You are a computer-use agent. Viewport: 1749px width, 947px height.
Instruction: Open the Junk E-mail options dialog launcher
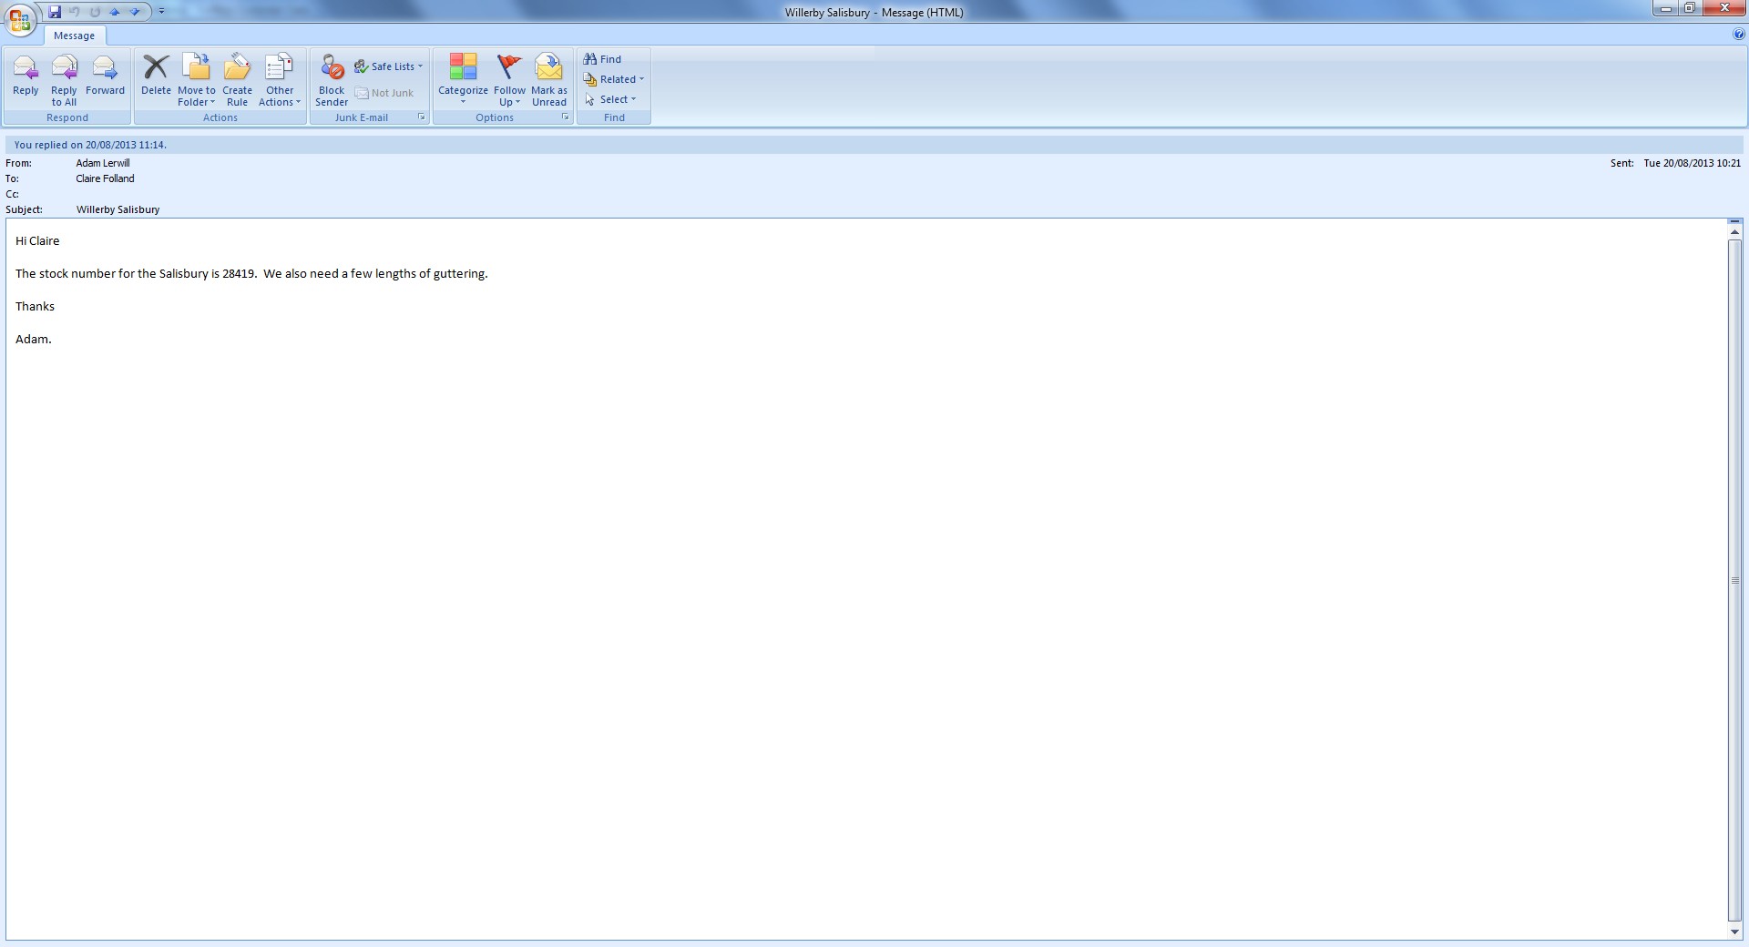click(x=422, y=117)
